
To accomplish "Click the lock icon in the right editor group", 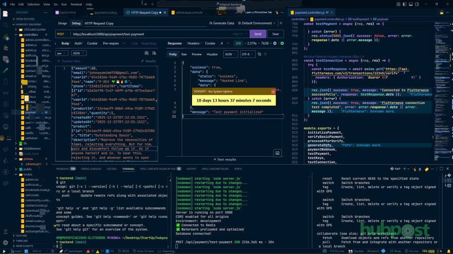I will (x=442, y=13).
